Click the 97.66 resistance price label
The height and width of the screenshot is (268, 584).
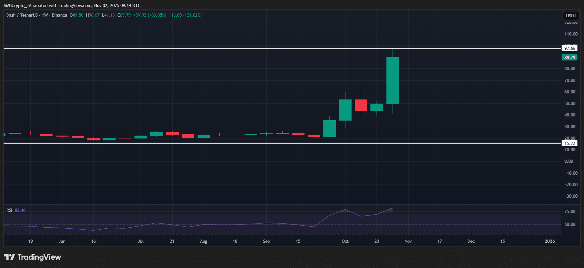tap(570, 48)
